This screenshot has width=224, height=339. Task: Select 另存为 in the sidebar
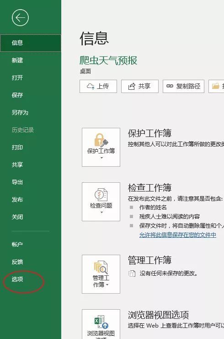coord(31,112)
